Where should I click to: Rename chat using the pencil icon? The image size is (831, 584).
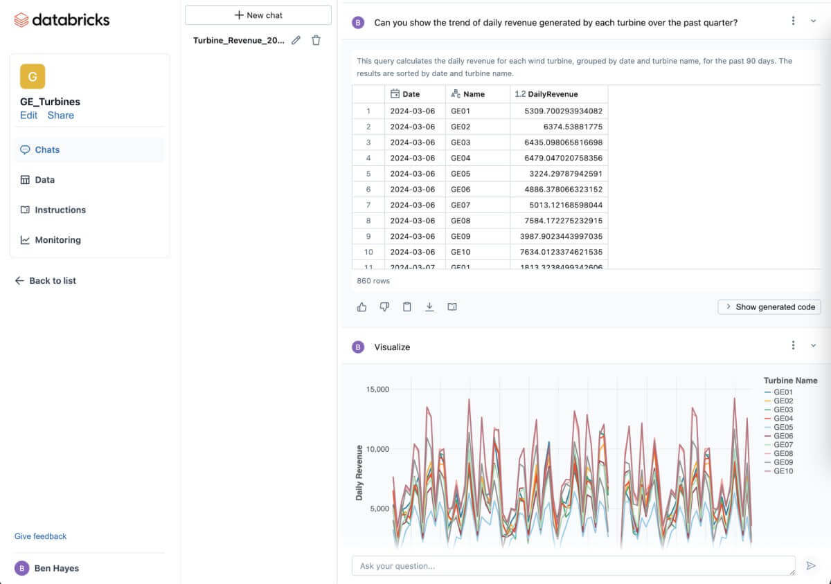pos(296,40)
